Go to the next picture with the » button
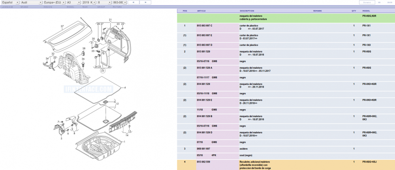The width and height of the screenshot is (395, 170). [x=145, y=2]
